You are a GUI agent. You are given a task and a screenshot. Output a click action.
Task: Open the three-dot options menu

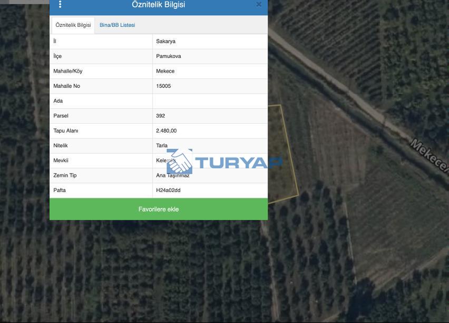click(x=60, y=5)
